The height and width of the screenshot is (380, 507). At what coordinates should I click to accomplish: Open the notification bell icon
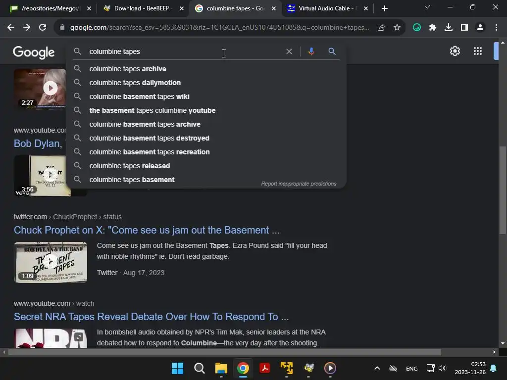click(x=494, y=368)
